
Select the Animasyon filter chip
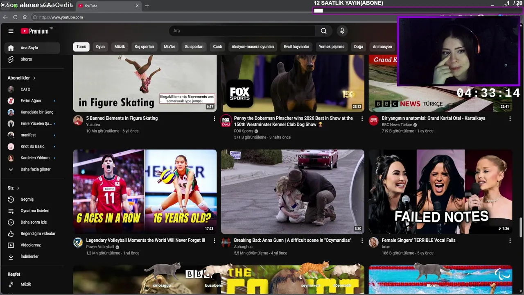[x=382, y=47]
